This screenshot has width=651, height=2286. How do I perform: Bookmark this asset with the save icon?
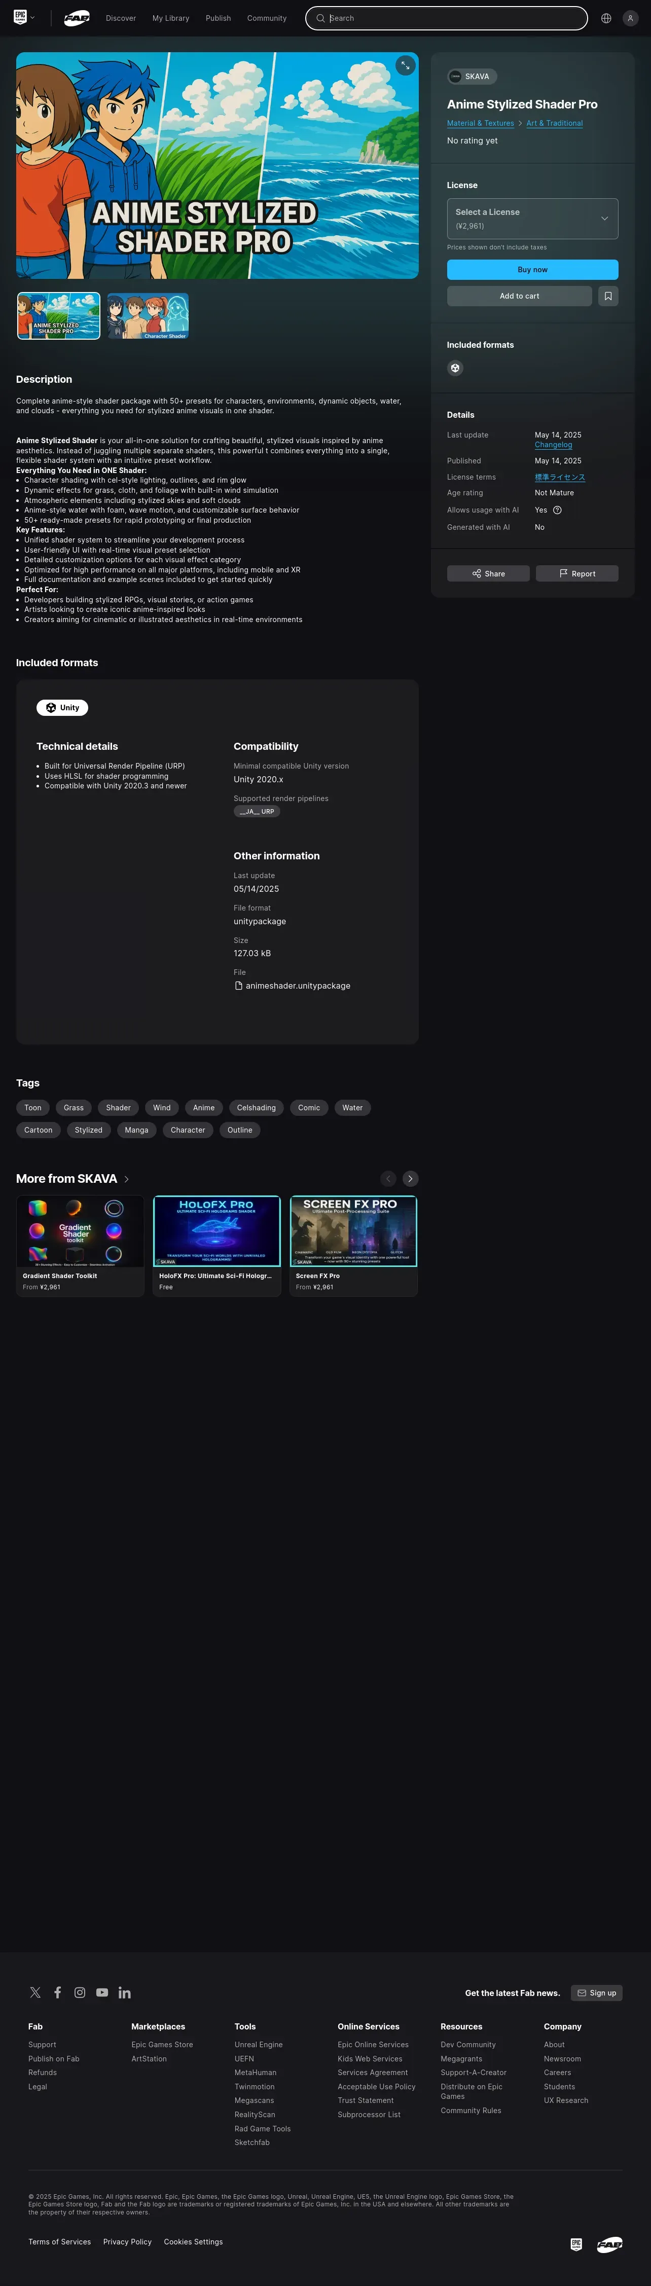click(607, 296)
